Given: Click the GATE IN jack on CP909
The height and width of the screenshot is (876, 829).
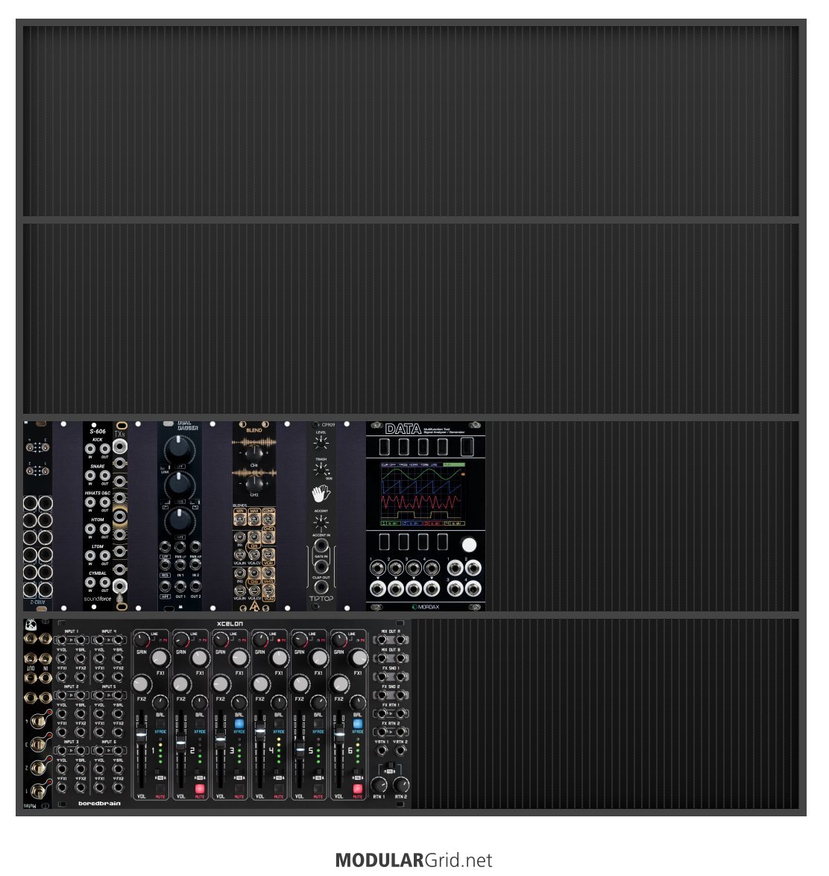Looking at the screenshot, I should tap(321, 566).
